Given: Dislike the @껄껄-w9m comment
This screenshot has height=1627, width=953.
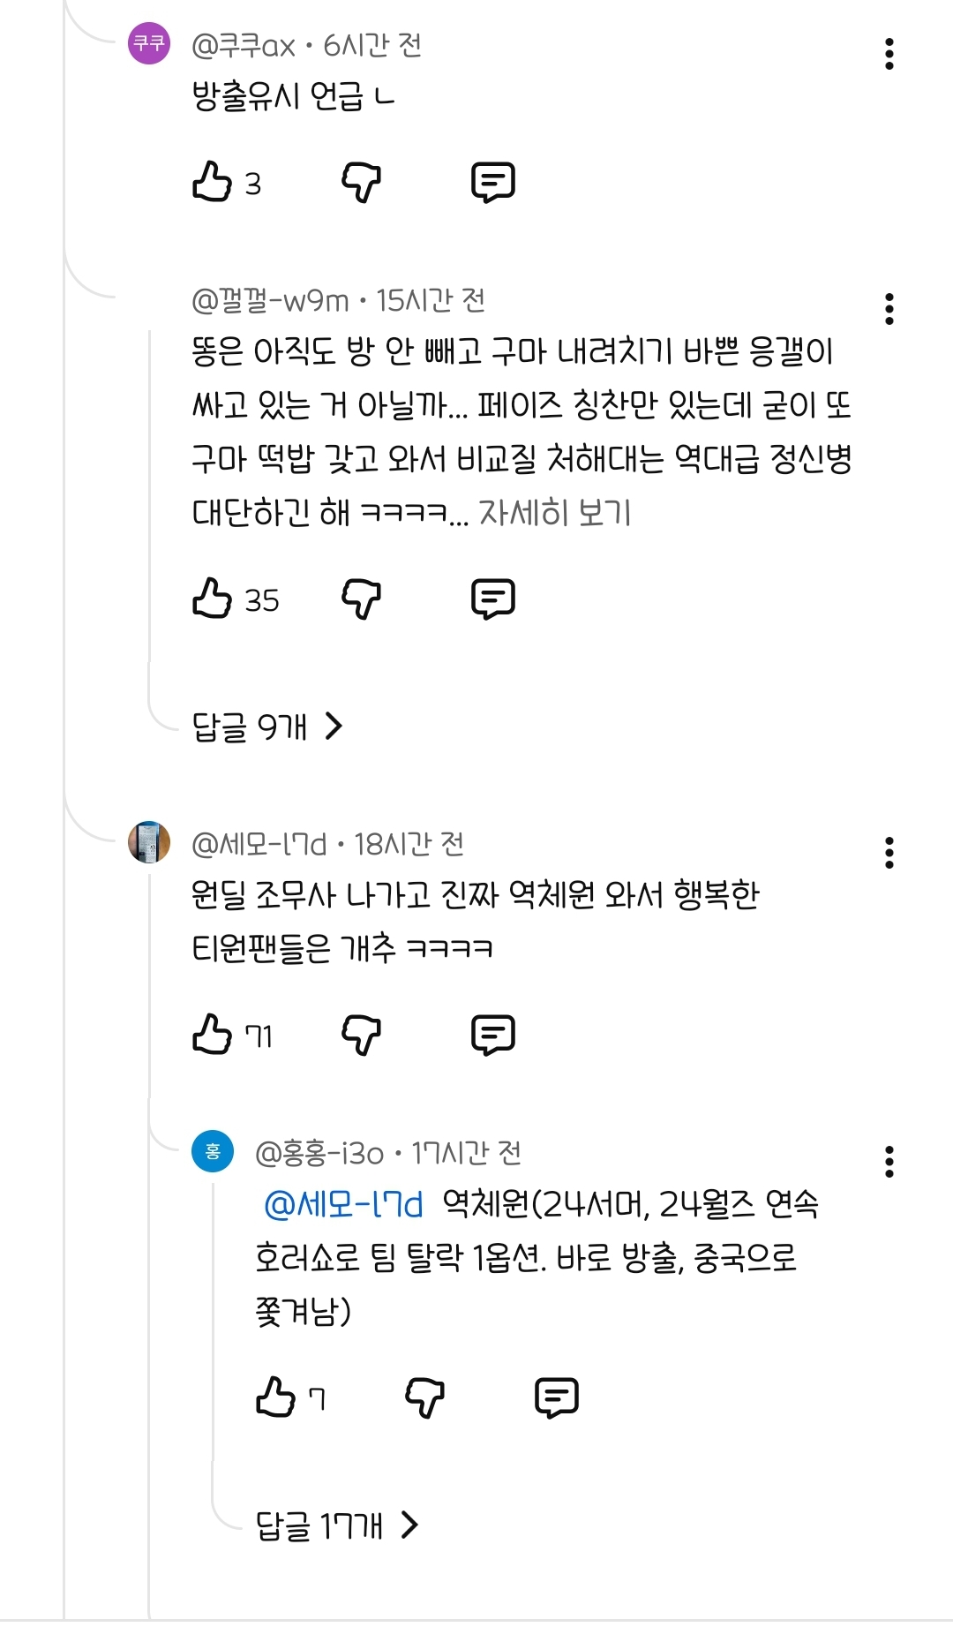Looking at the screenshot, I should click(x=361, y=599).
